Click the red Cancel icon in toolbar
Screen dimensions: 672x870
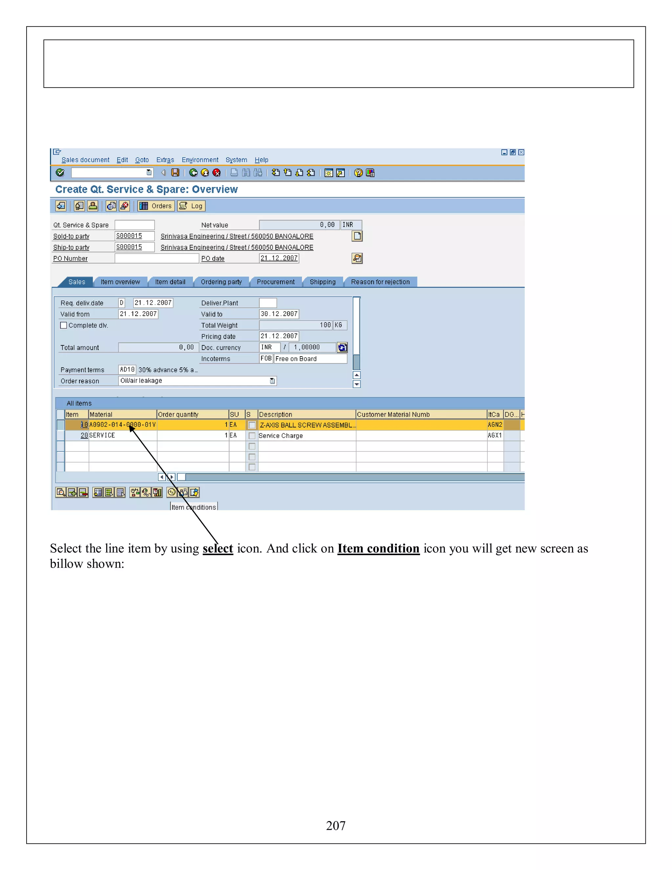point(217,172)
